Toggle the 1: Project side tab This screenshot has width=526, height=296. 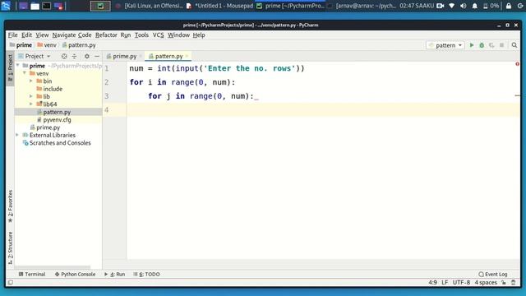10,68
